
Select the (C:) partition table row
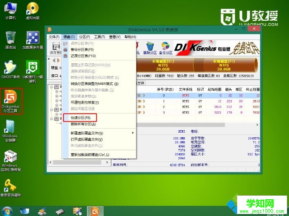(x=198, y=96)
